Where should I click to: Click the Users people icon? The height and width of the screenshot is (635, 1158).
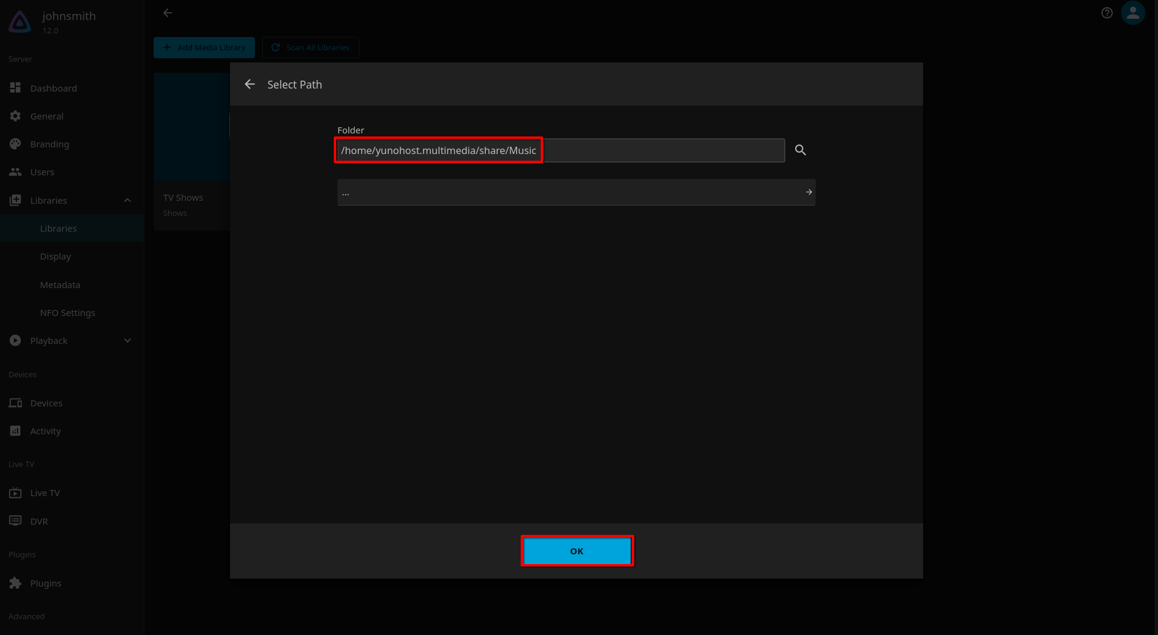(x=15, y=172)
